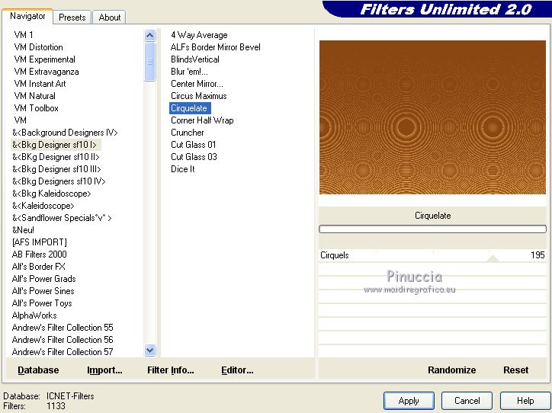
Task: Open the About tab
Action: pyautogui.click(x=110, y=18)
